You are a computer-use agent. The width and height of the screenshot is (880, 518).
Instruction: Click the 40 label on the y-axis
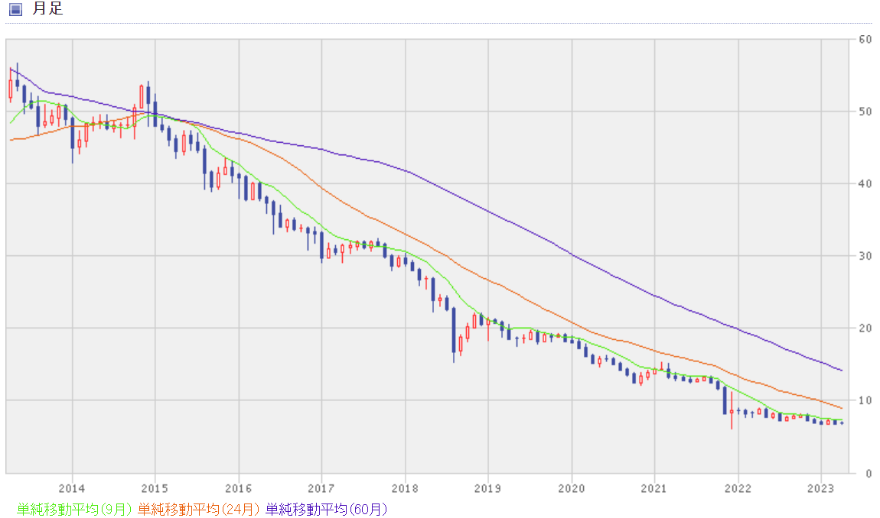click(x=865, y=184)
